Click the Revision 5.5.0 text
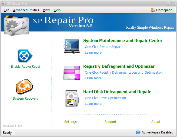Screen dimensions: 177x137 [12, 126]
